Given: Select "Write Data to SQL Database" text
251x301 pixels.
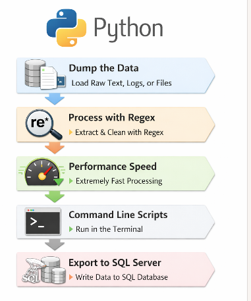Looking at the screenshot, I should click(121, 277).
